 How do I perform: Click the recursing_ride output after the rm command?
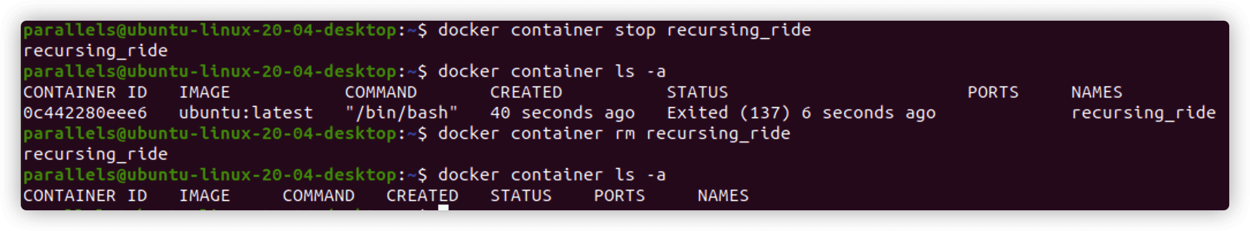pyautogui.click(x=96, y=154)
